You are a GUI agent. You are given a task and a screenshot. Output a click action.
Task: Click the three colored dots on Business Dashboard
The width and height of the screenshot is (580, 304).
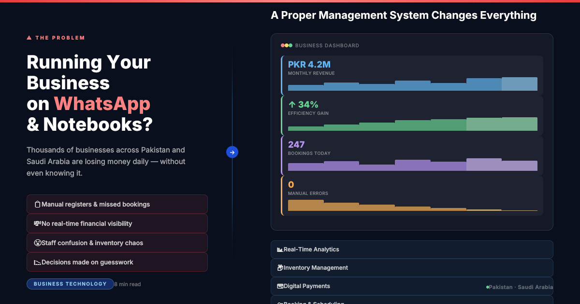click(x=287, y=45)
